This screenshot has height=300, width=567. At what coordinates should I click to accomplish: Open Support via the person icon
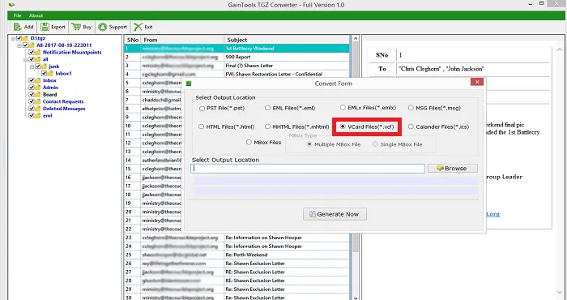tap(103, 27)
